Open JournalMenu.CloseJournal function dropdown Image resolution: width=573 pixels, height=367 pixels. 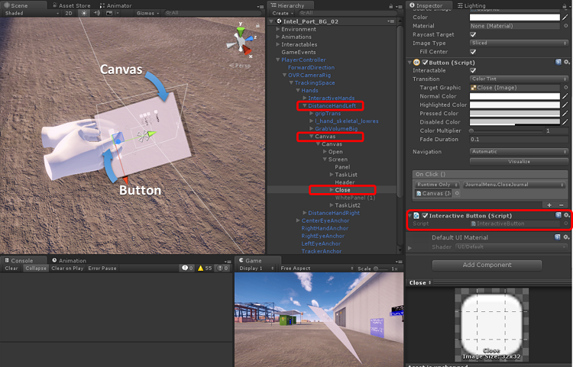[x=514, y=185]
